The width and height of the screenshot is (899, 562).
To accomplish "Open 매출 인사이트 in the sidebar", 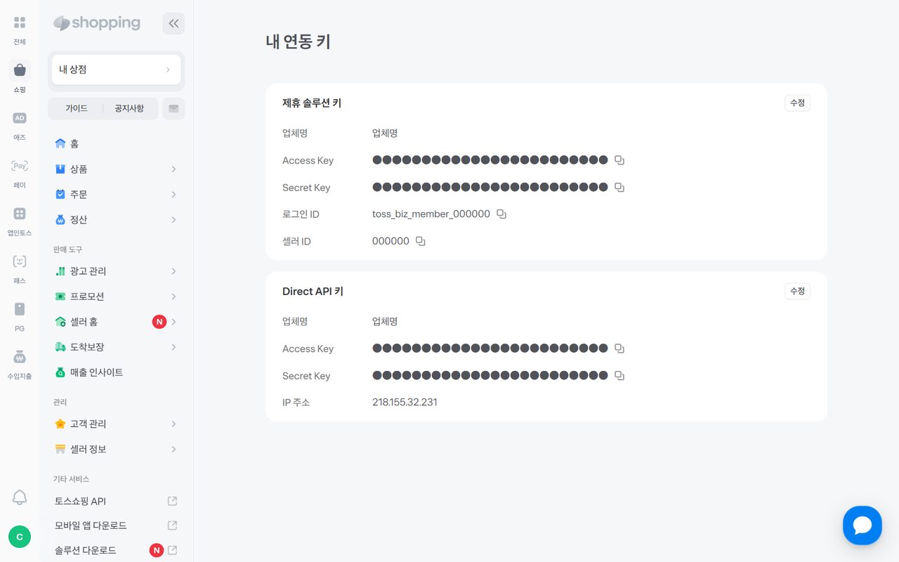I will point(116,372).
